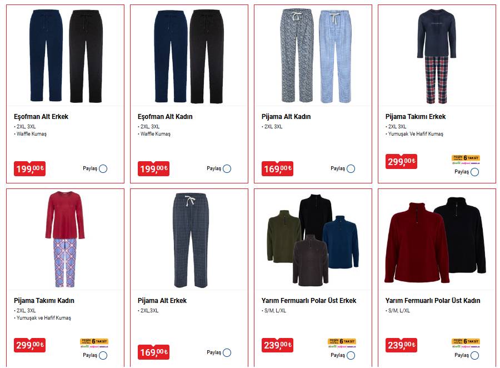The height and width of the screenshot is (368, 500).
Task: Click the 199,00 price tag on Eşofman Alt Erkek
Action: coord(29,168)
